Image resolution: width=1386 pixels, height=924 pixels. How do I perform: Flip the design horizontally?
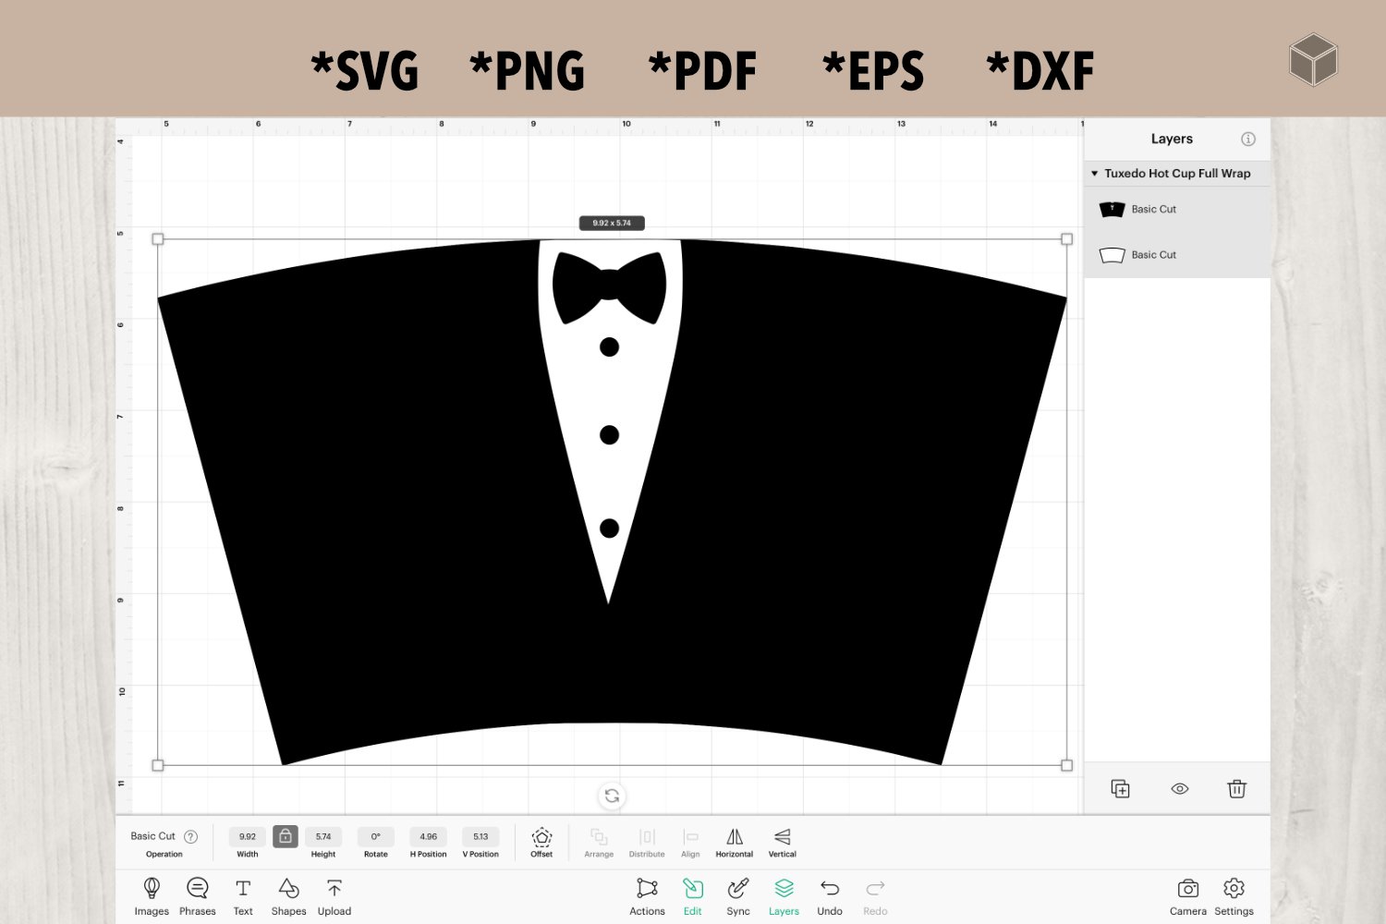pos(735,841)
